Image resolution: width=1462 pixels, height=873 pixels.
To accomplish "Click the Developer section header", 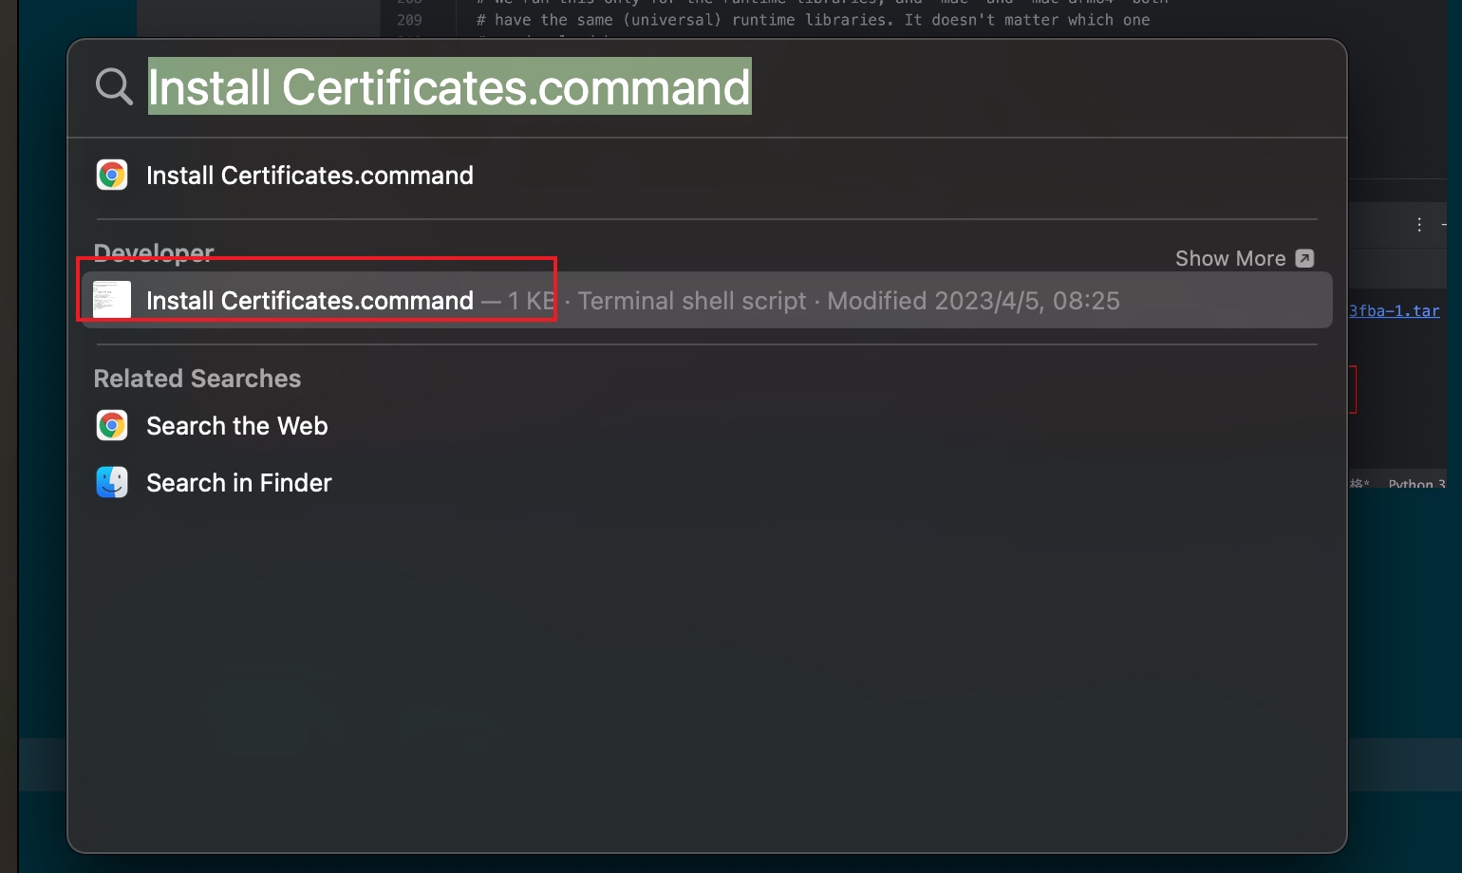I will tap(154, 252).
